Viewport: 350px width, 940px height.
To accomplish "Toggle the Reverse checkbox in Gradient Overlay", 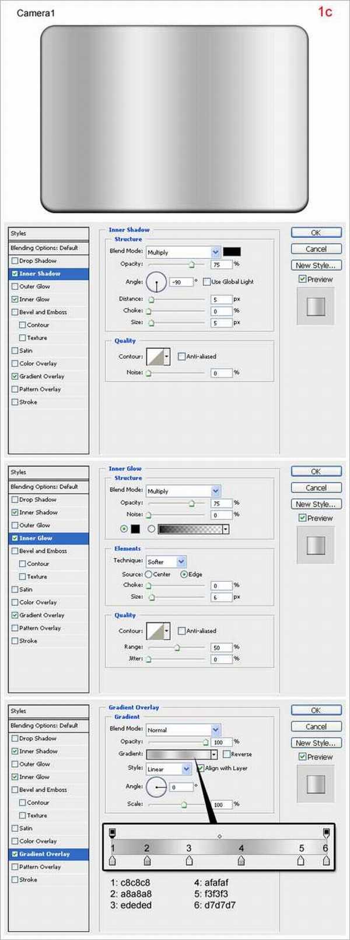I will [x=226, y=754].
